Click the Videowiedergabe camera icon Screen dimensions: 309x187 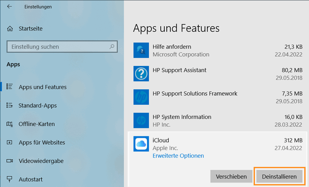point(9,161)
